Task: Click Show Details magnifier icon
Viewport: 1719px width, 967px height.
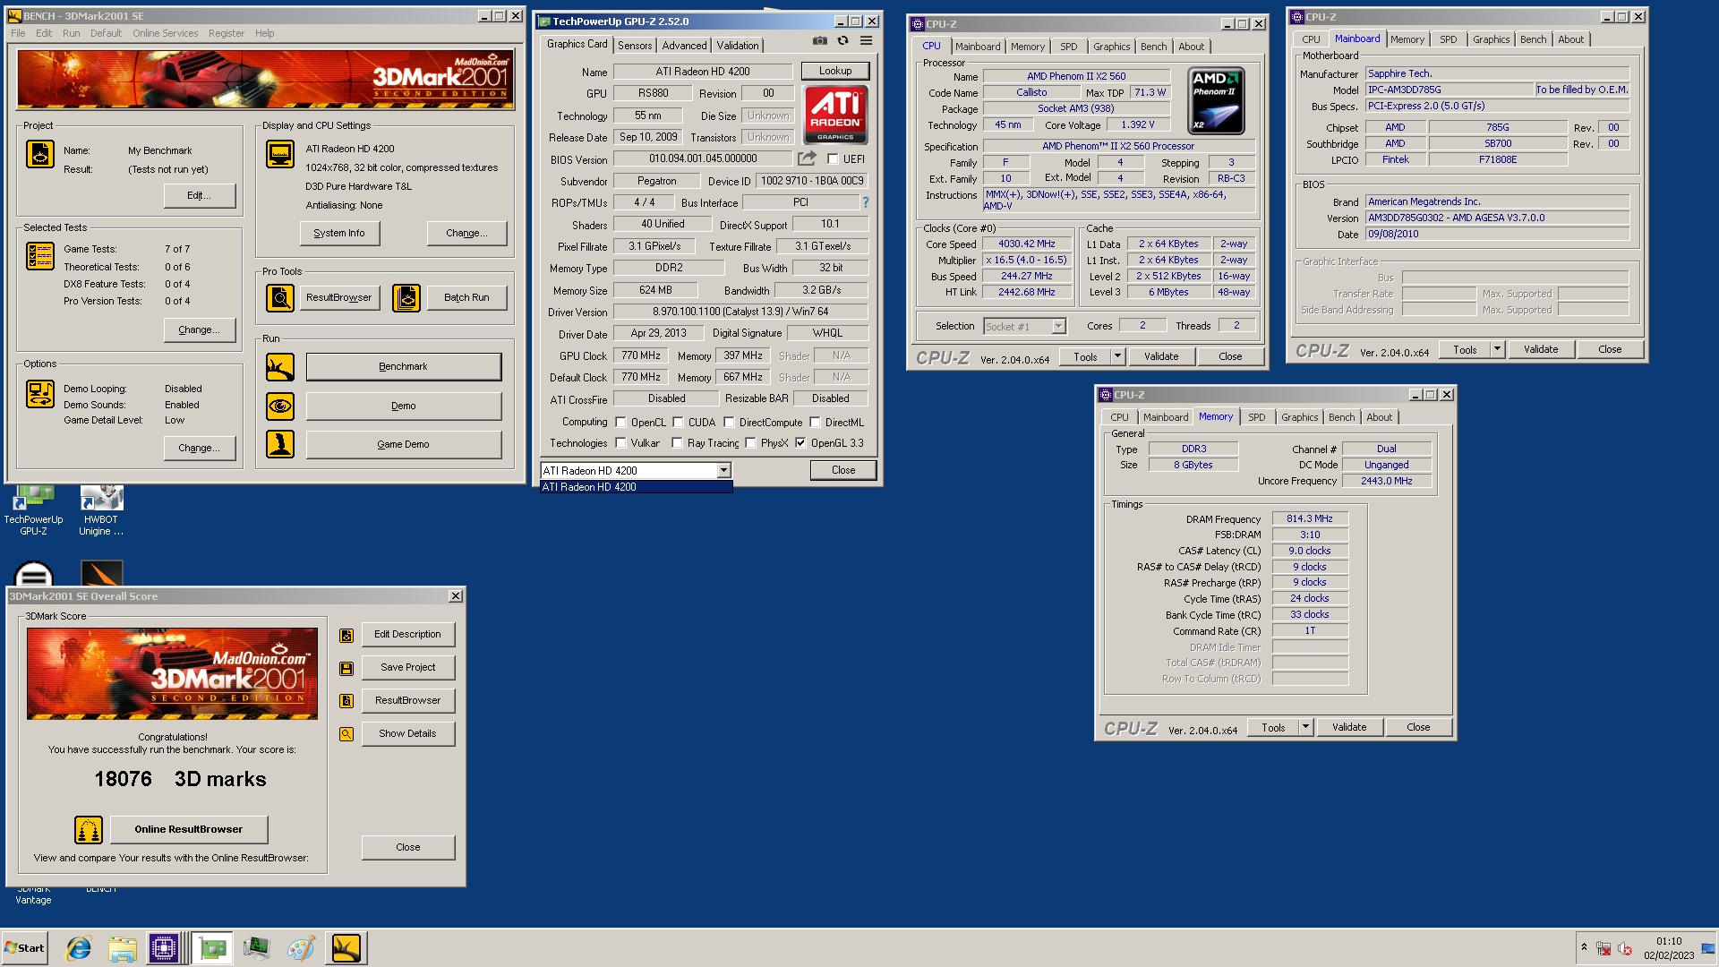Action: pos(346,734)
